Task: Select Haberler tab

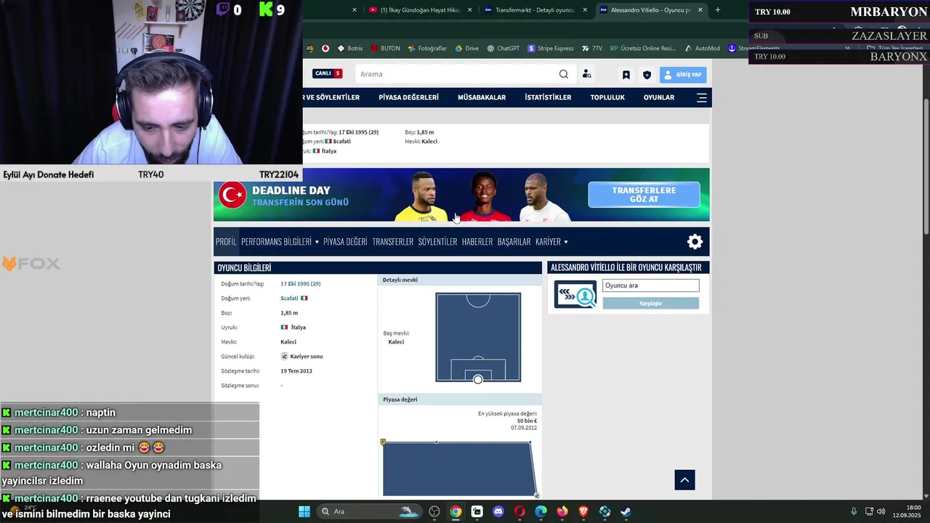Action: [x=477, y=242]
